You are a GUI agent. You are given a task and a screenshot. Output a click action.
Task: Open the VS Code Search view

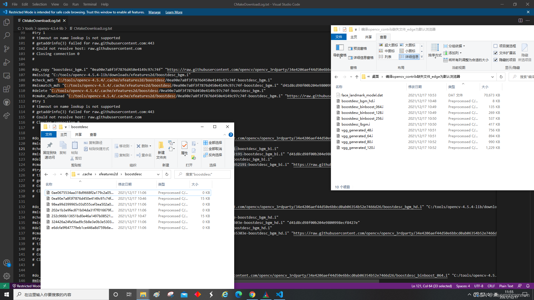click(7, 36)
